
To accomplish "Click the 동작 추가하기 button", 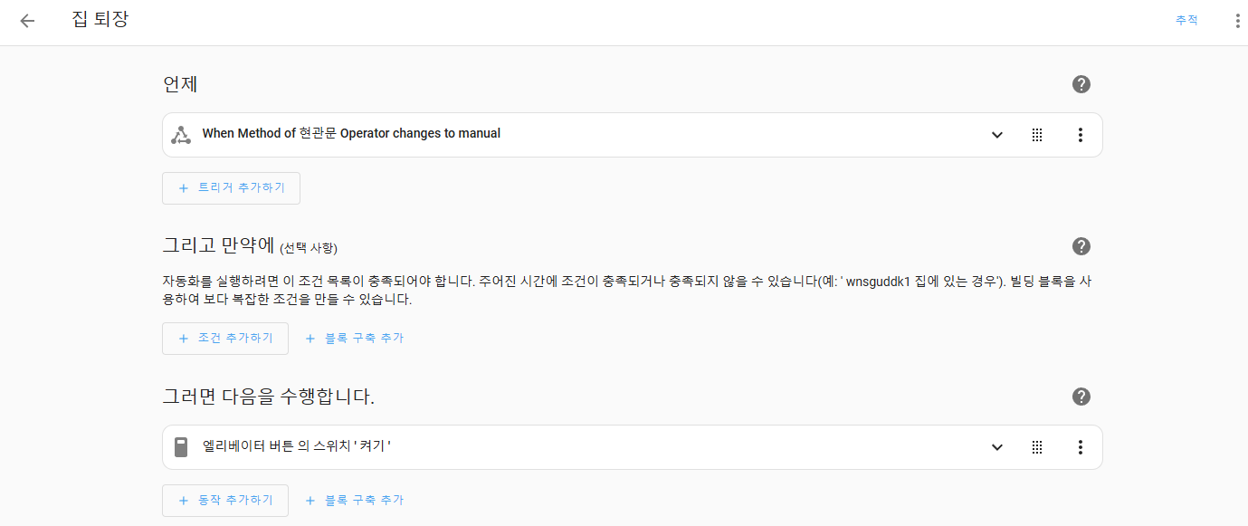I will (225, 500).
